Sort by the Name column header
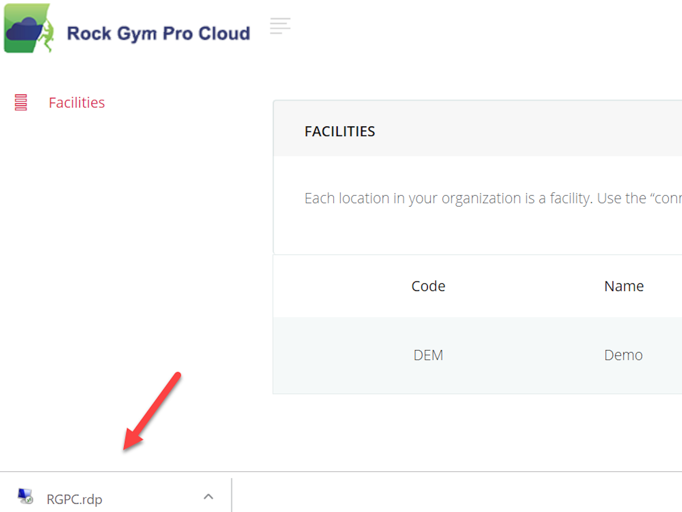The height and width of the screenshot is (512, 682). pyautogui.click(x=624, y=286)
